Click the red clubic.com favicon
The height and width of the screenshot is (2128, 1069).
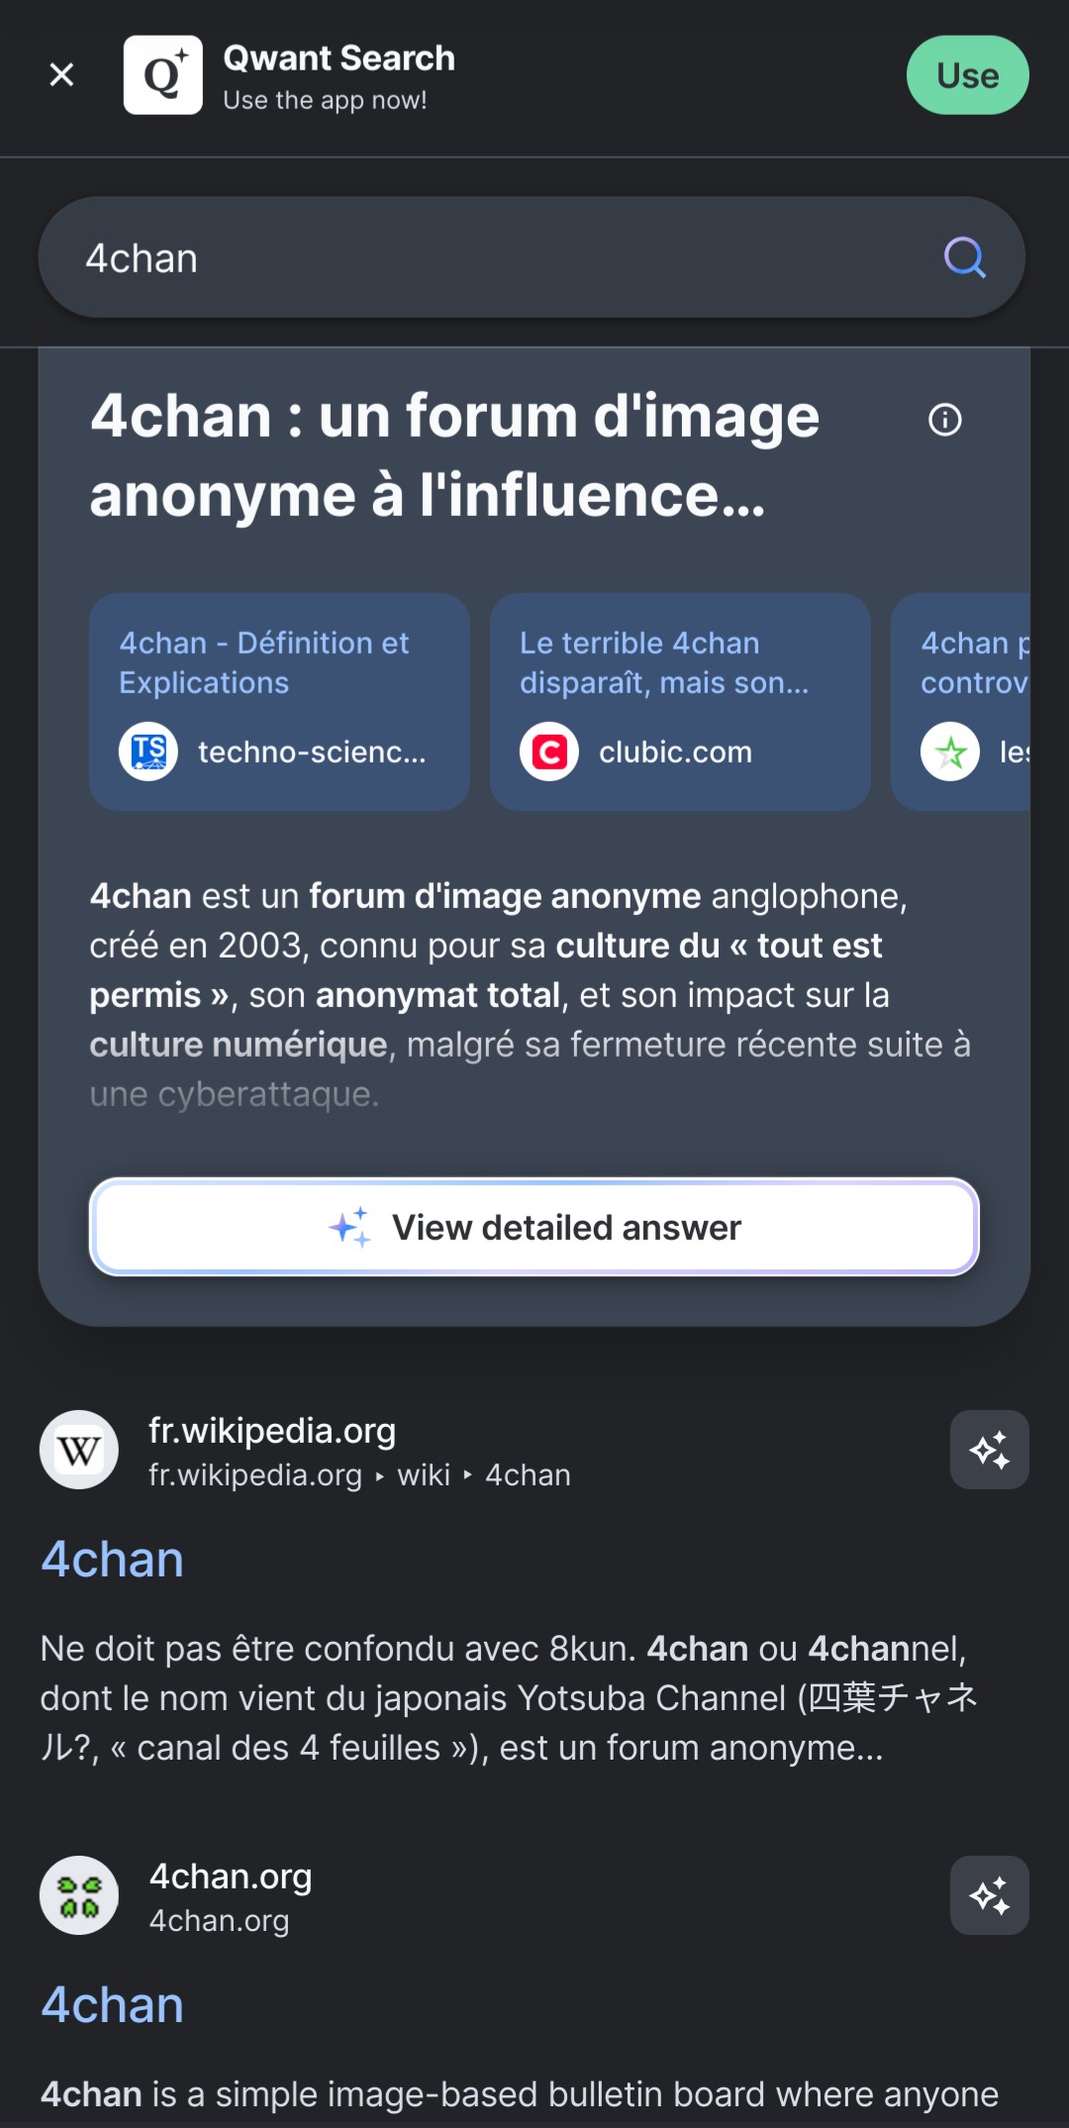(549, 752)
